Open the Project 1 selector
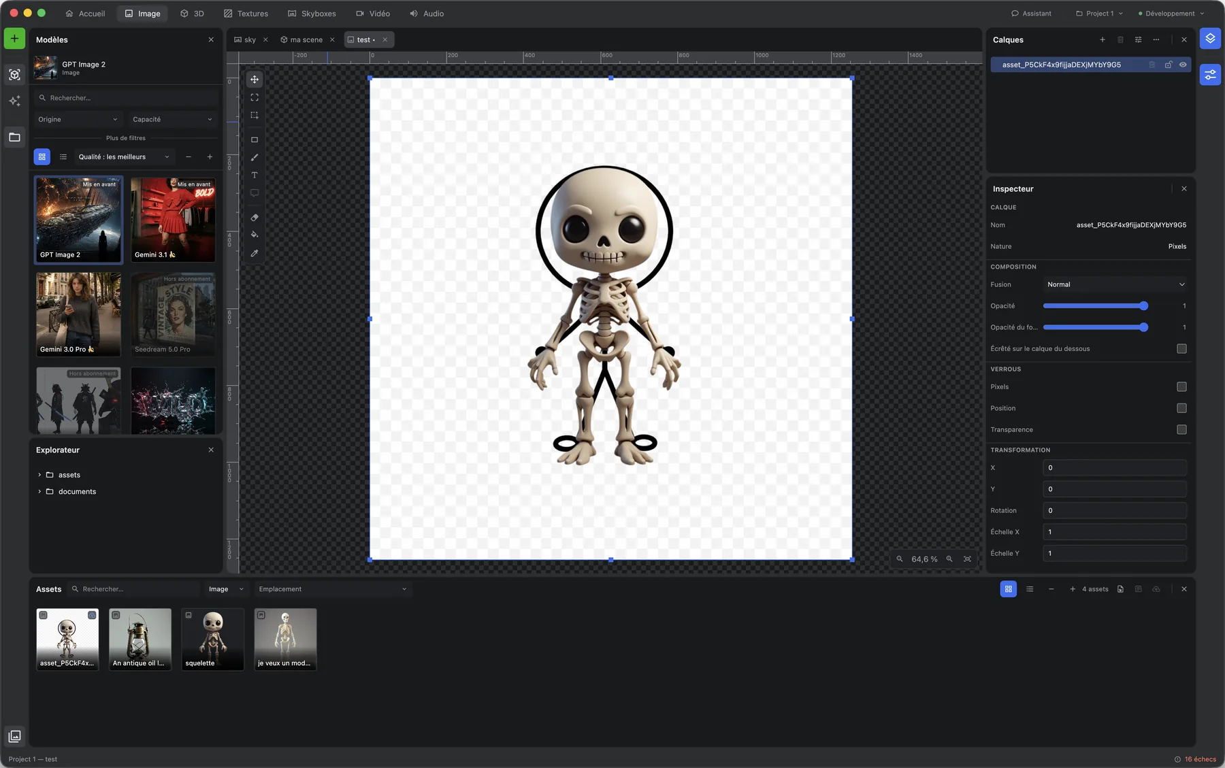Image resolution: width=1225 pixels, height=768 pixels. 1099,14
